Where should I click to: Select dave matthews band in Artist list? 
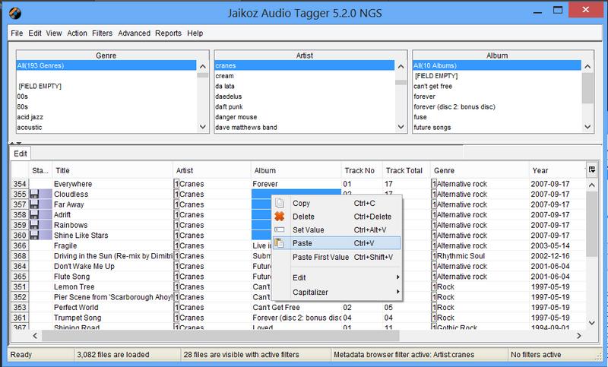[305, 127]
